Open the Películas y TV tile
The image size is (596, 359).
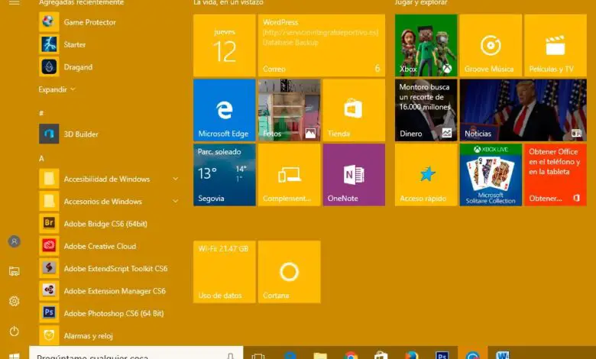click(556, 46)
